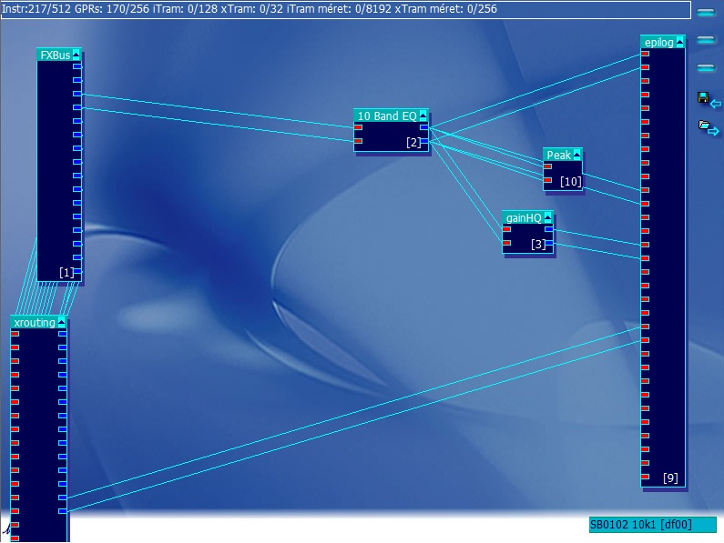Toggle the 10 Band EQ module arrow

(423, 116)
